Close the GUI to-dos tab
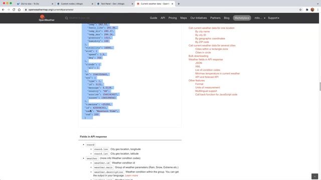The image size is (321, 180). tap(52, 3)
